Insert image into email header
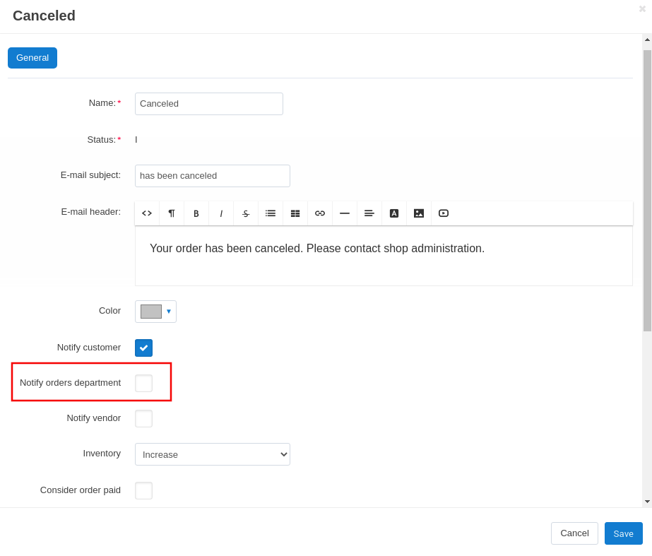Viewport: 652px width, 556px height. [419, 213]
